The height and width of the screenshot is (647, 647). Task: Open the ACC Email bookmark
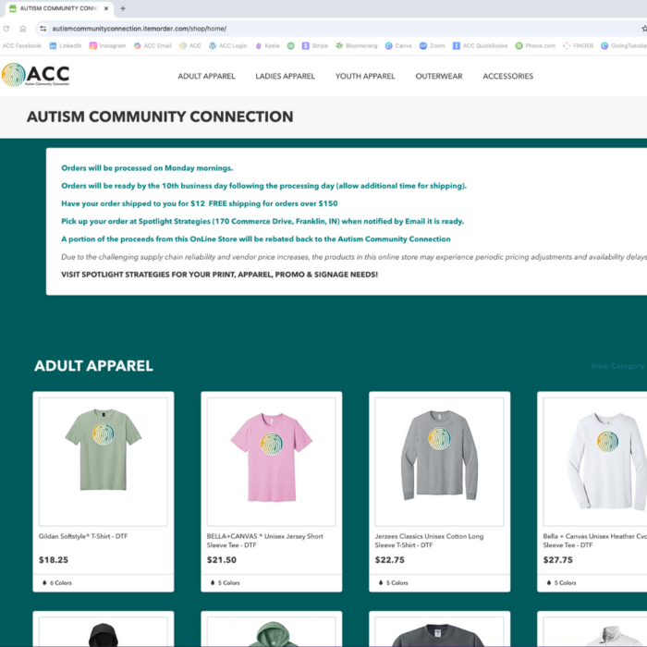tap(153, 46)
